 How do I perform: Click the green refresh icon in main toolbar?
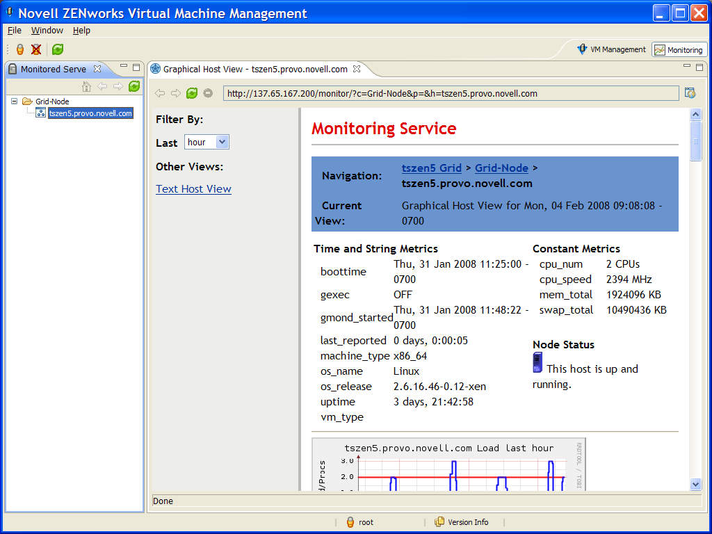58,49
